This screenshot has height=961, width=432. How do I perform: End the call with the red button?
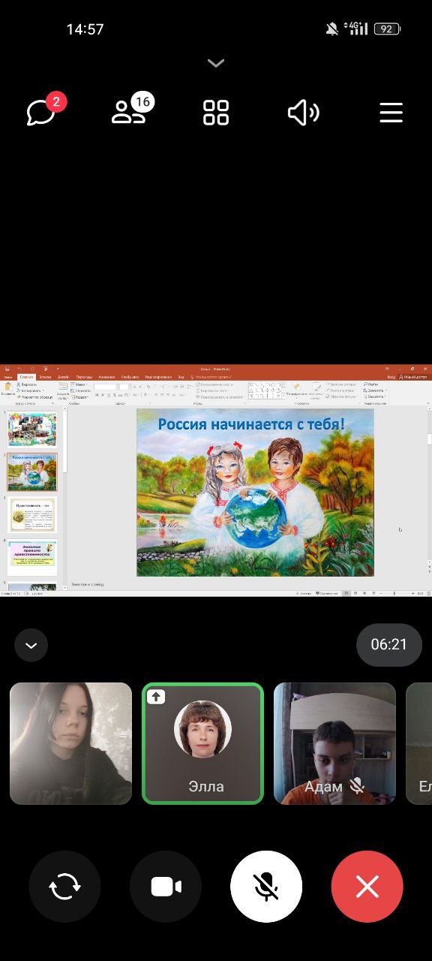coord(367,887)
